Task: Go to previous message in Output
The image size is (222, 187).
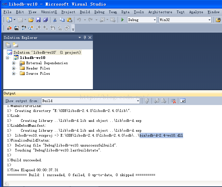Action: pyautogui.click(x=157, y=101)
